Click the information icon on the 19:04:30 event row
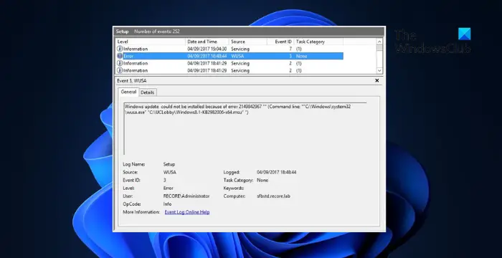This screenshot has height=258, width=502. tap(120, 49)
